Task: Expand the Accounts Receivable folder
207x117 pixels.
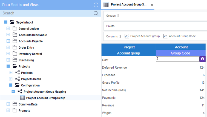Action: click(8, 35)
